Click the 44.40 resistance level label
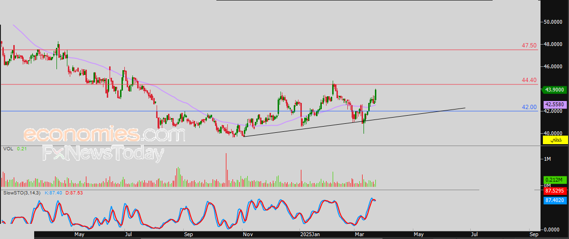The width and height of the screenshot is (569, 239). tap(529, 80)
